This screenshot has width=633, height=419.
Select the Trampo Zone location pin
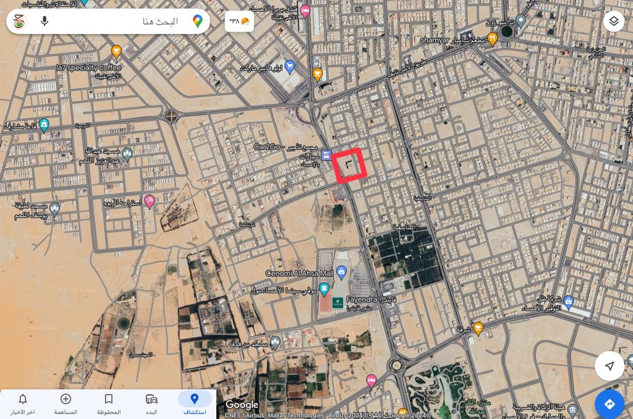tap(520, 20)
